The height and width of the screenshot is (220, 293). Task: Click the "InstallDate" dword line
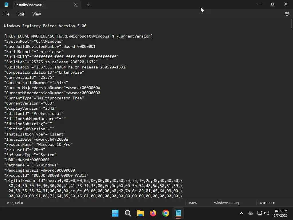click(36, 140)
